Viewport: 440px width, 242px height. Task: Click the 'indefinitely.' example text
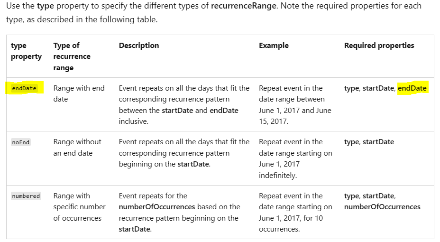pos(278,176)
